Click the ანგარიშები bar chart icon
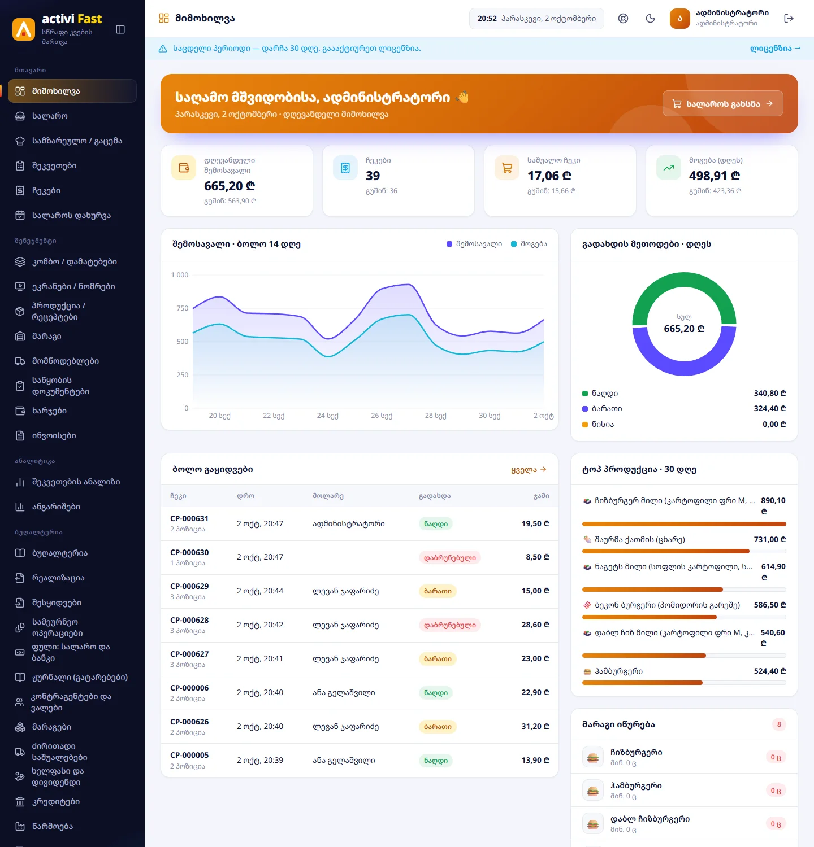This screenshot has width=814, height=847. (x=20, y=507)
